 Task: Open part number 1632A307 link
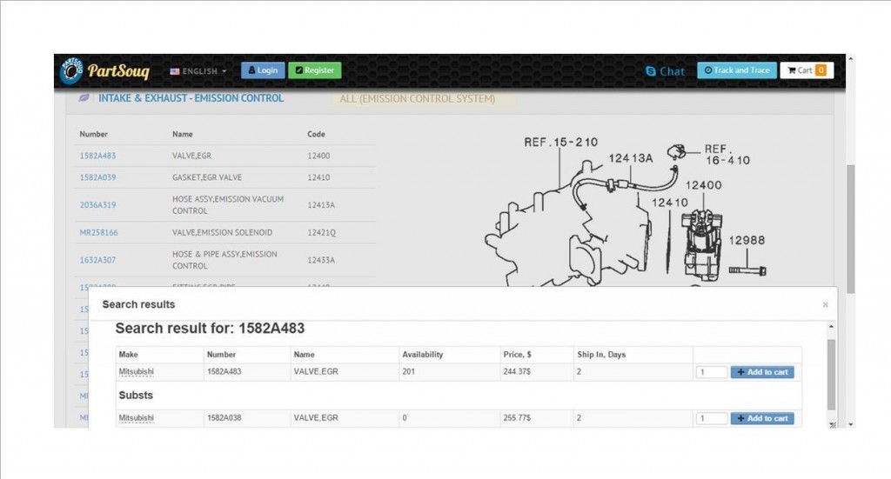click(97, 260)
